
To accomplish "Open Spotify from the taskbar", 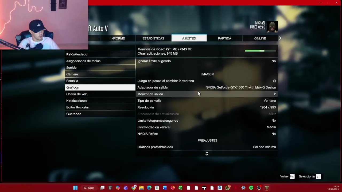I will (251, 188).
